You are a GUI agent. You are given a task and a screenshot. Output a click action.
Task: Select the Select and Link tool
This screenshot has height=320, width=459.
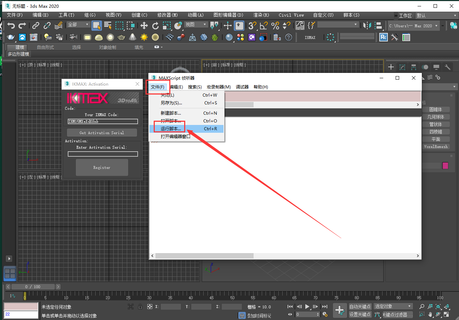(x=36, y=25)
